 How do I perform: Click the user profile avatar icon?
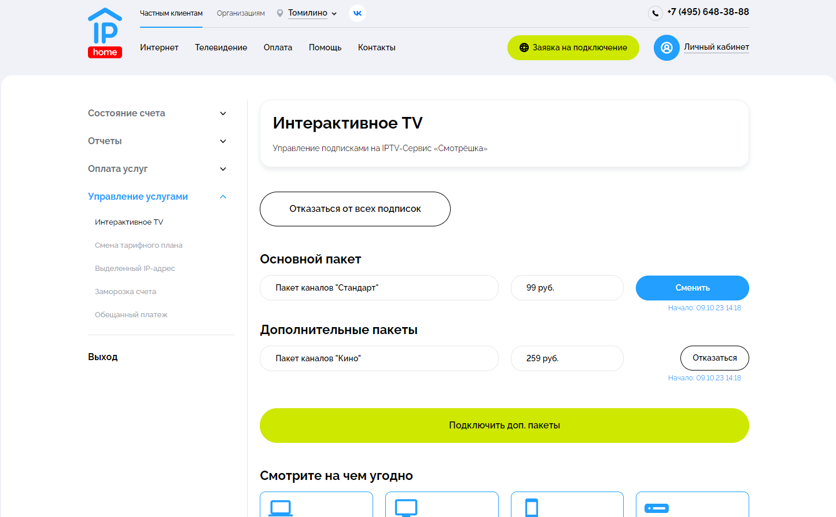point(666,48)
